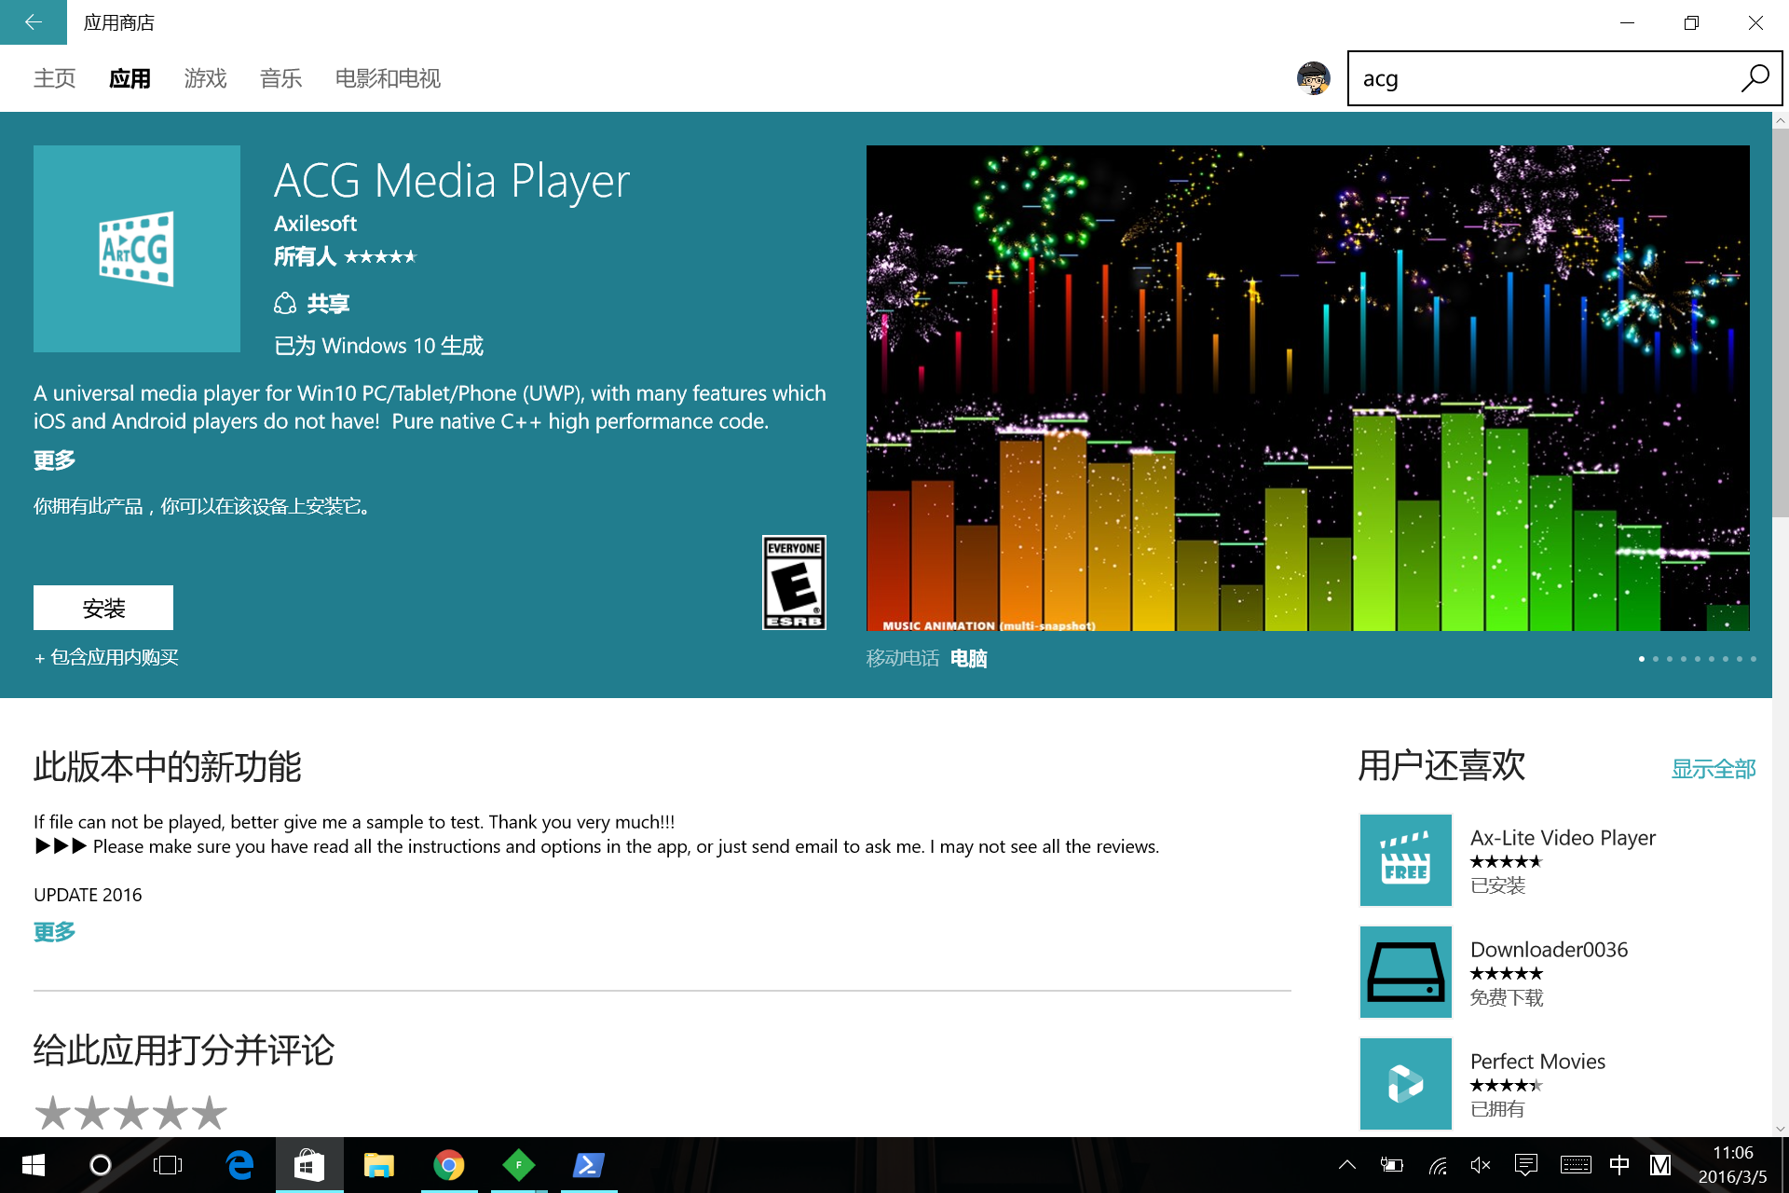Open the user account avatar
1789x1193 pixels.
click(1313, 78)
